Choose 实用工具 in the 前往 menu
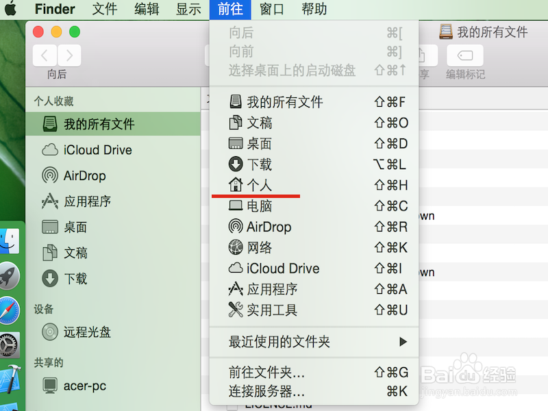Image resolution: width=548 pixels, height=411 pixels. [314, 310]
